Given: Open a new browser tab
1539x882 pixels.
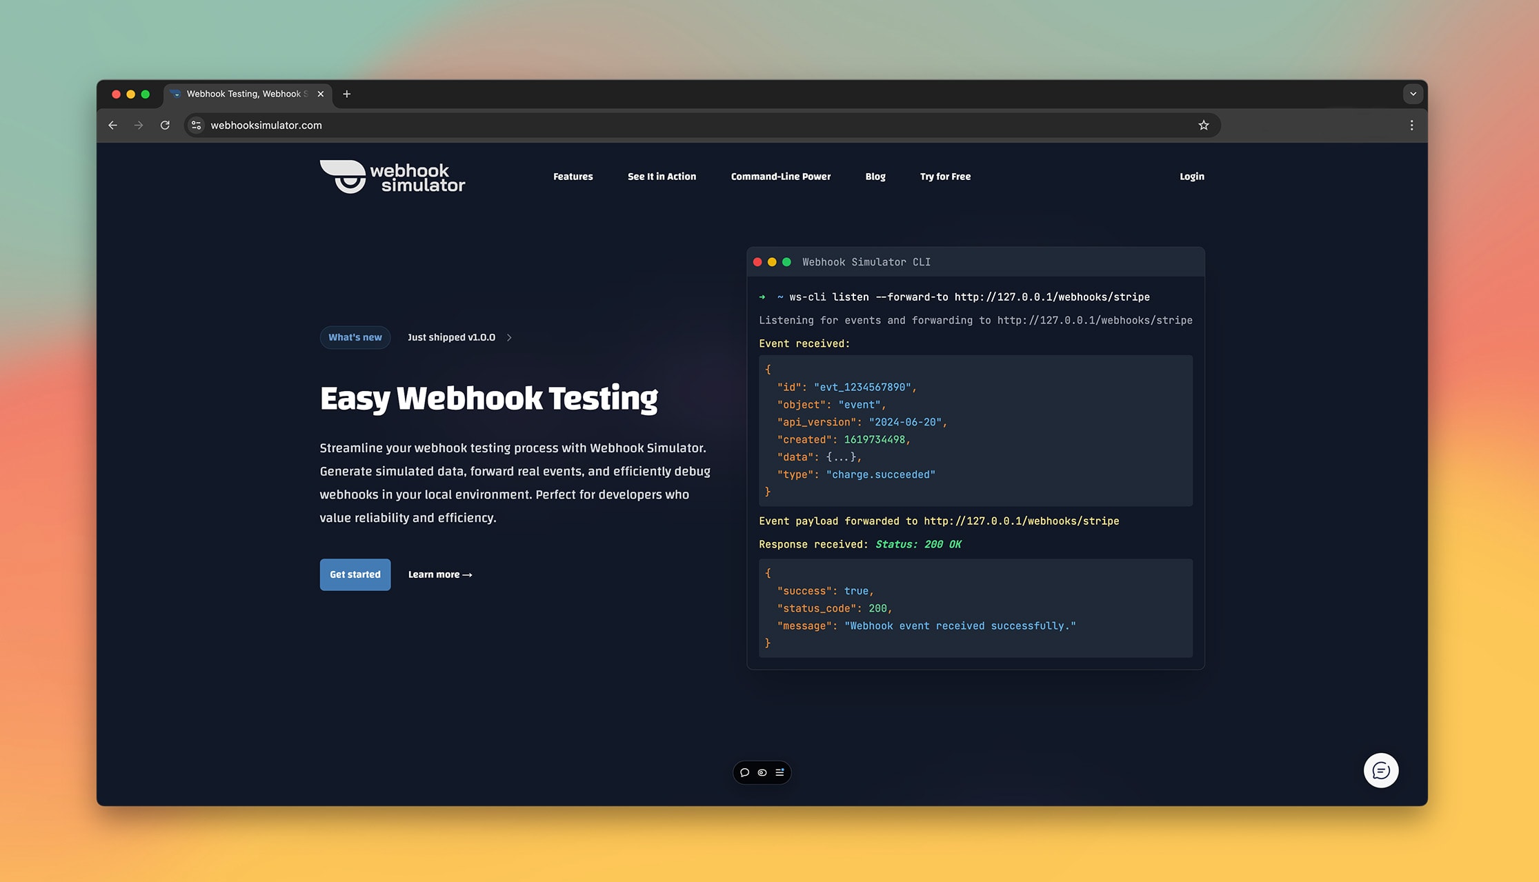Looking at the screenshot, I should (347, 94).
